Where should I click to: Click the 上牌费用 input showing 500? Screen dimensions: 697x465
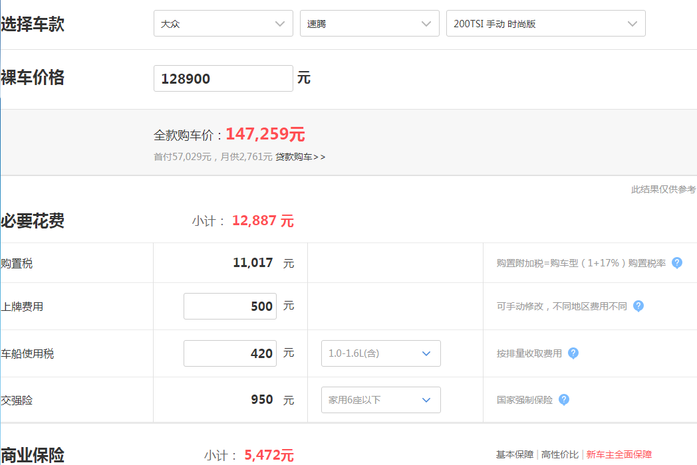click(230, 306)
